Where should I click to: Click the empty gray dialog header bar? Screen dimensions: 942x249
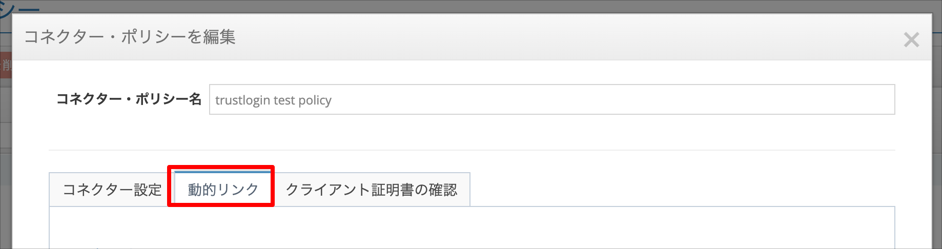tap(564, 37)
